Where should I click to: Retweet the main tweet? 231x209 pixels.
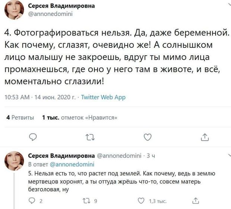click(x=90, y=137)
